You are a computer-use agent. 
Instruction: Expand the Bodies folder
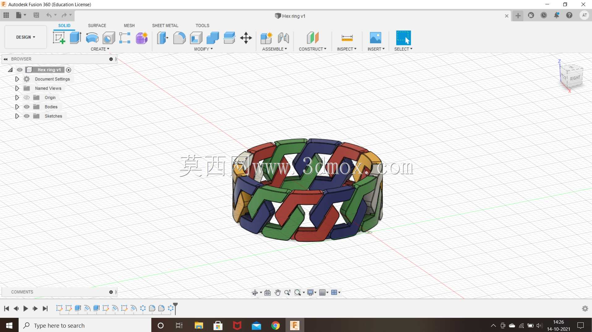(17, 107)
